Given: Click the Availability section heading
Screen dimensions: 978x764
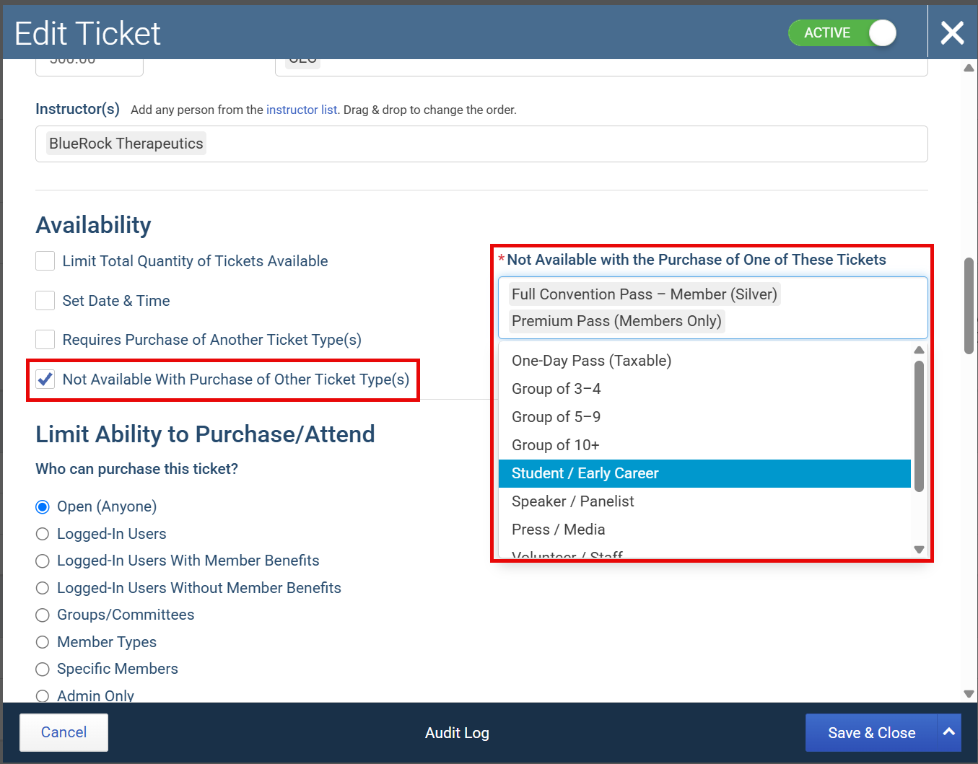Looking at the screenshot, I should [x=94, y=225].
